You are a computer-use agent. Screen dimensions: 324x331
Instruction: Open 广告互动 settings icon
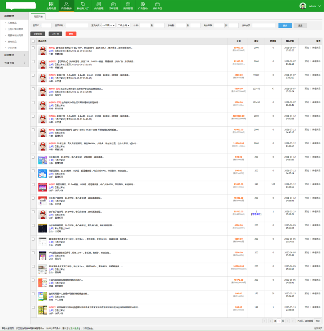click(x=143, y=6)
